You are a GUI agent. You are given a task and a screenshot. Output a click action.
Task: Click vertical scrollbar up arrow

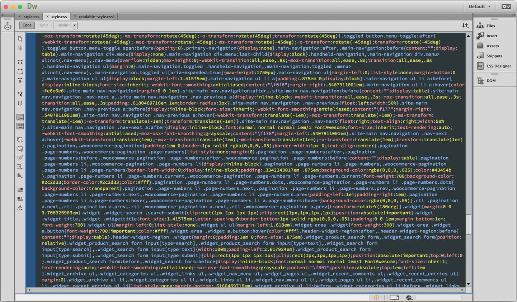click(468, 36)
